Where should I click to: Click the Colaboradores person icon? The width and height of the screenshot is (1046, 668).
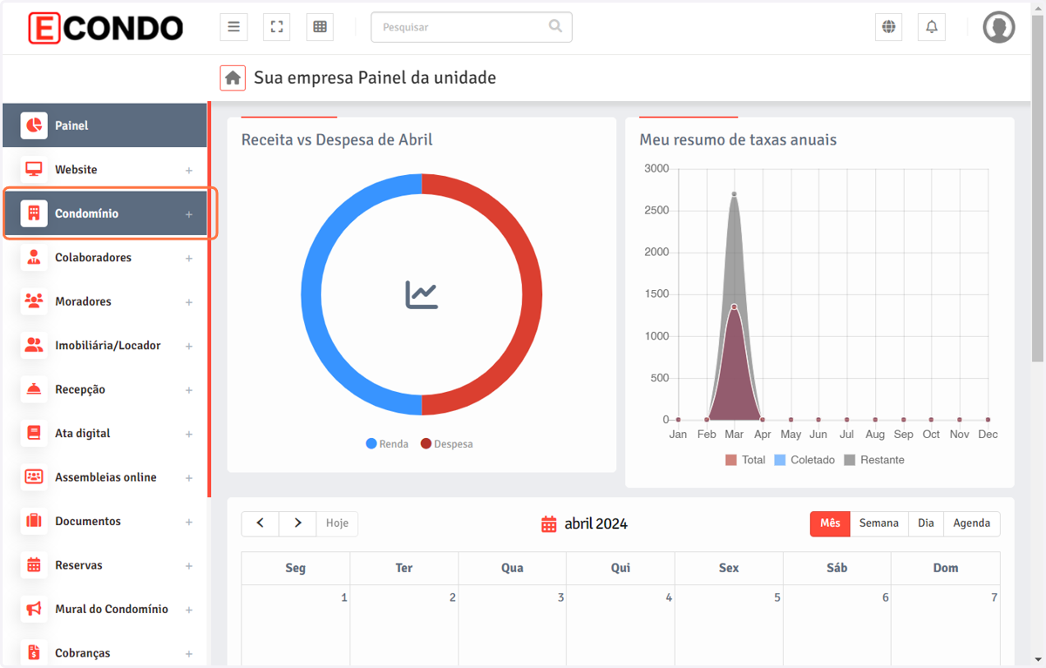tap(34, 258)
